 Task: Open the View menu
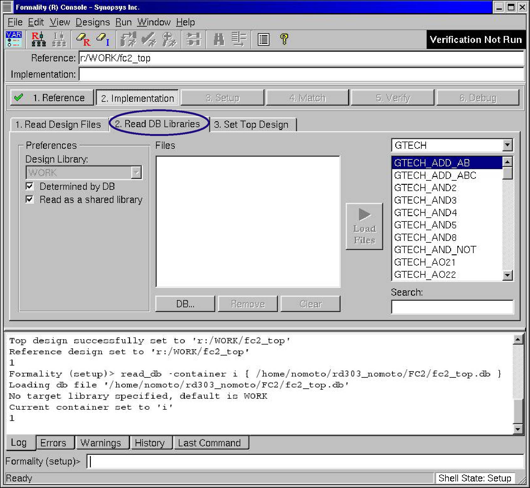(x=60, y=22)
